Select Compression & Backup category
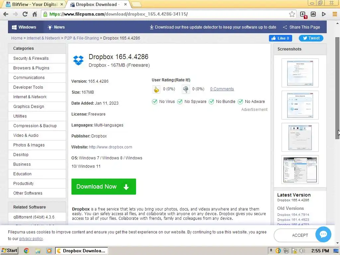Screen dimensions: 340x255 coord(37,126)
